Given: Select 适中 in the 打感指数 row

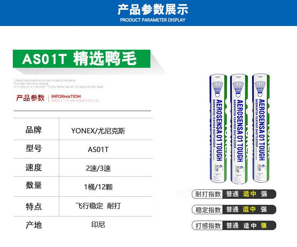Looking at the screenshot, I should 250,226.
